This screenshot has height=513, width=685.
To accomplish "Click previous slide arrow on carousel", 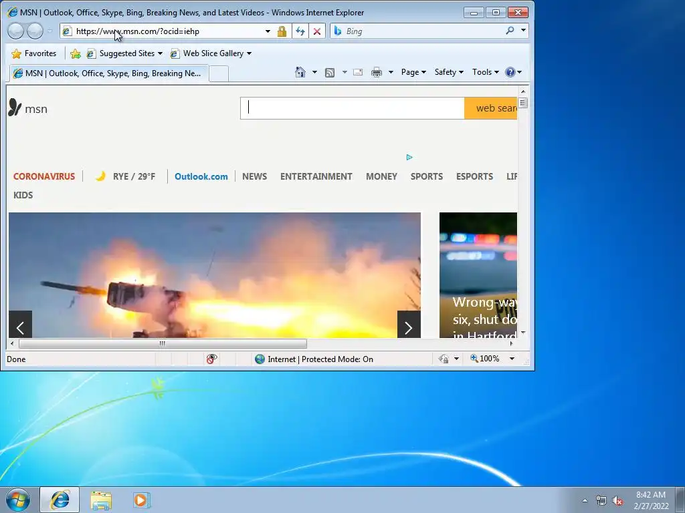I will tap(20, 325).
